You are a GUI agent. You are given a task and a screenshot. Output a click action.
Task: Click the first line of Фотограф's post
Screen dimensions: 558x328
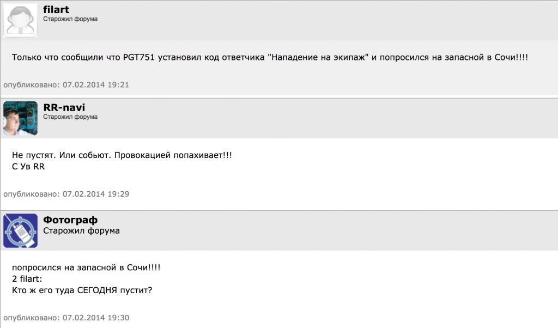tap(86, 268)
